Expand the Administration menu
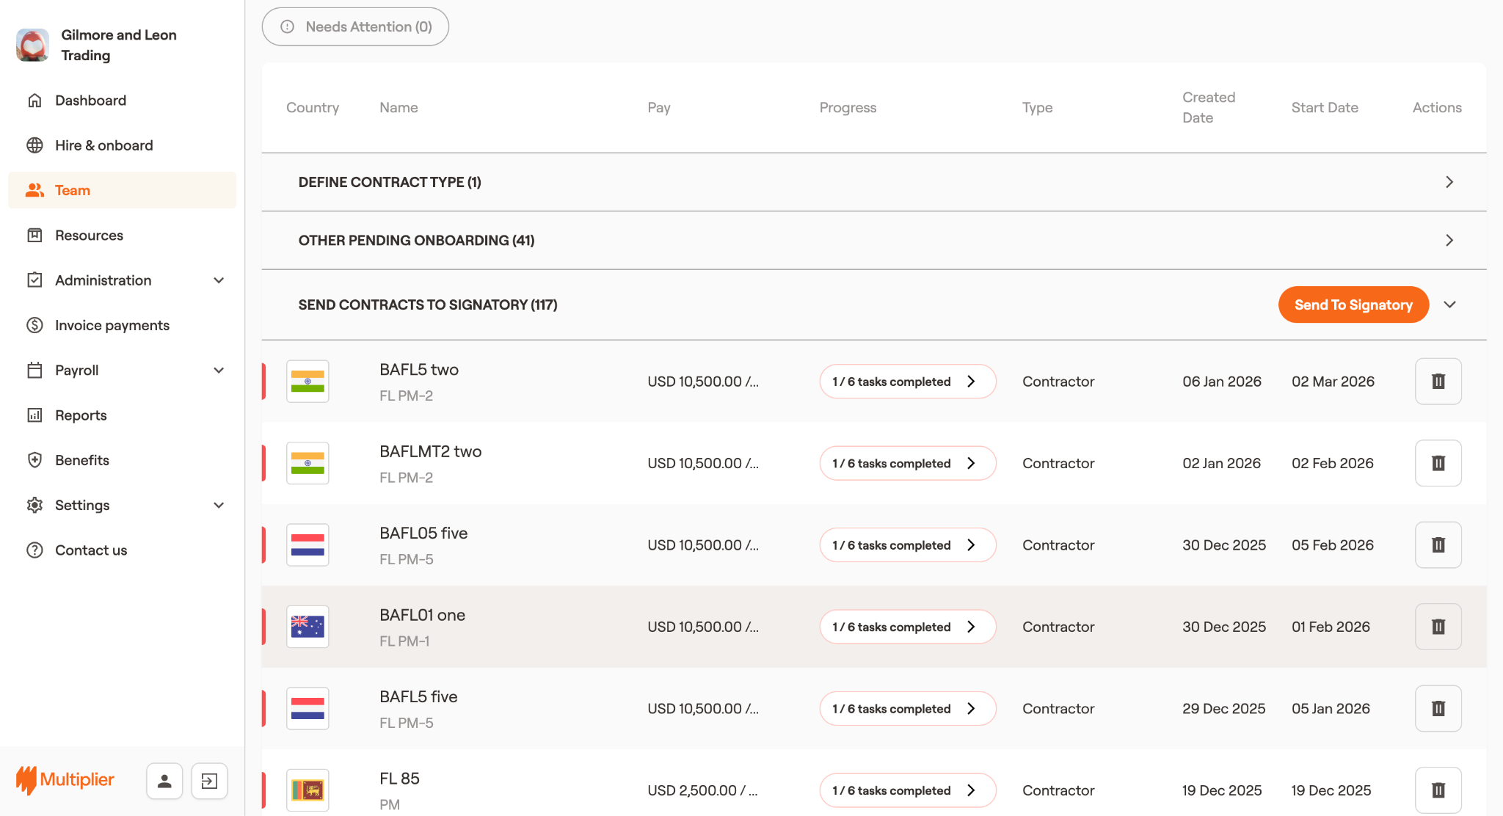Screen dimensions: 1503x816 pos(218,280)
